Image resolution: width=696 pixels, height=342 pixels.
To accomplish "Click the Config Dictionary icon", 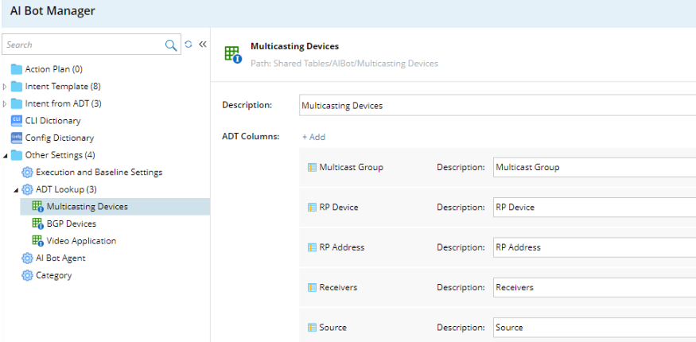I will pyautogui.click(x=16, y=138).
